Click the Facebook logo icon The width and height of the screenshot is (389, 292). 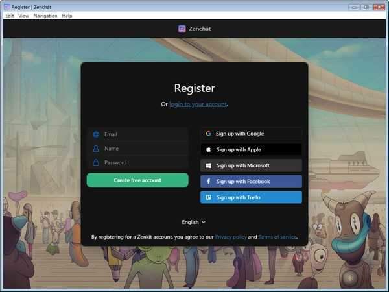coord(209,182)
